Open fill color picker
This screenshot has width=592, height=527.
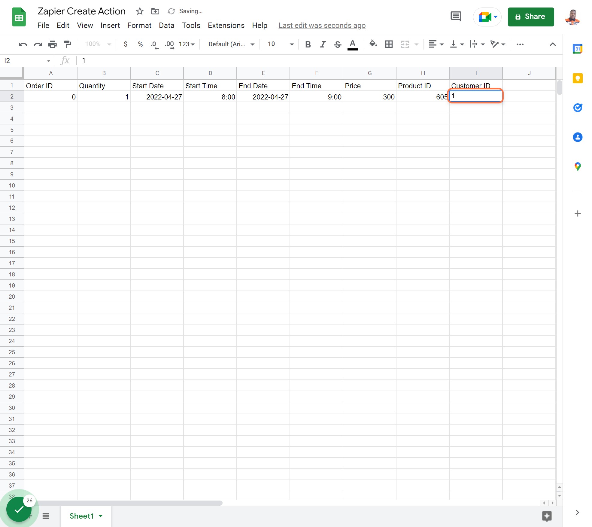tap(373, 44)
